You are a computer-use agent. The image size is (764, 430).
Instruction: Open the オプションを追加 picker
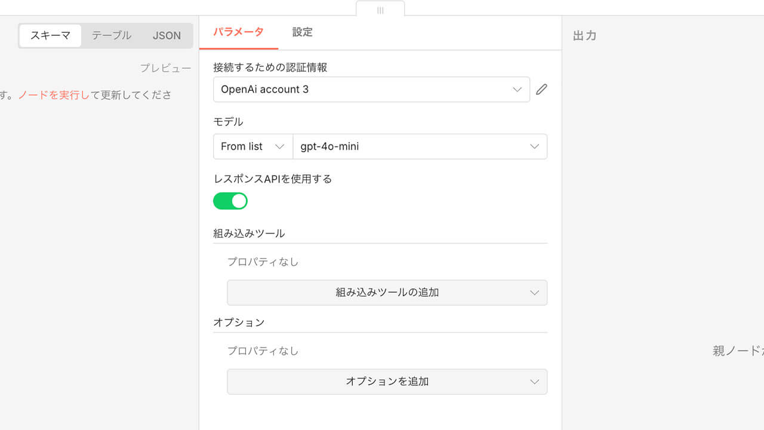pyautogui.click(x=387, y=382)
